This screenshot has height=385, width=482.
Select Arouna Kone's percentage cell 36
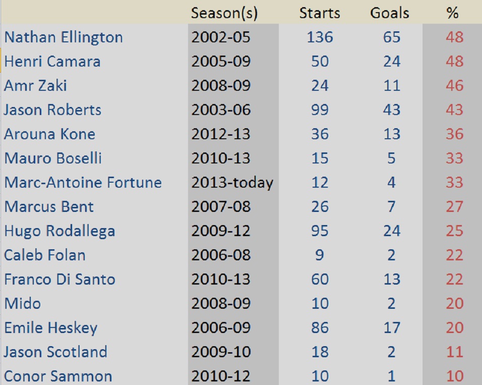point(454,134)
